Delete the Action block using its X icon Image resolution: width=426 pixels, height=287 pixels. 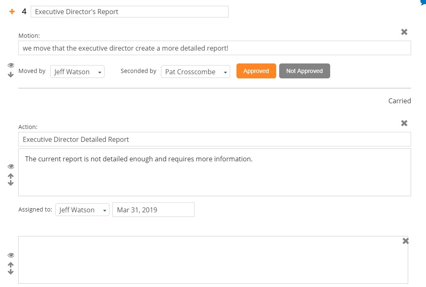[x=404, y=123]
